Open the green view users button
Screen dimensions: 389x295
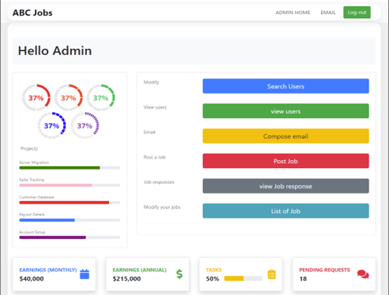coord(286,111)
